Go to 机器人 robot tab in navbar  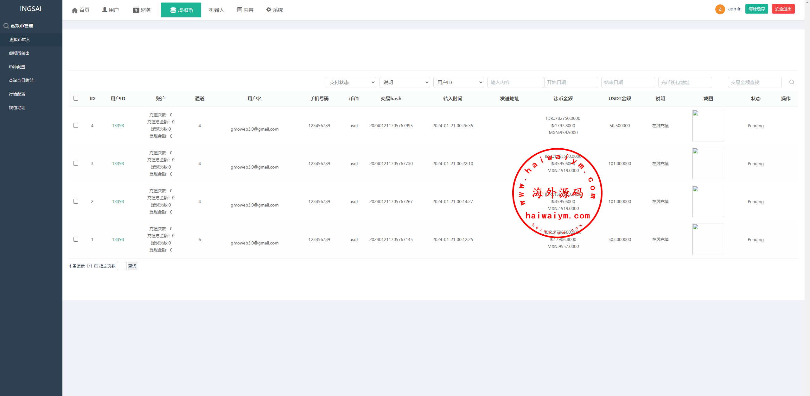[217, 10]
